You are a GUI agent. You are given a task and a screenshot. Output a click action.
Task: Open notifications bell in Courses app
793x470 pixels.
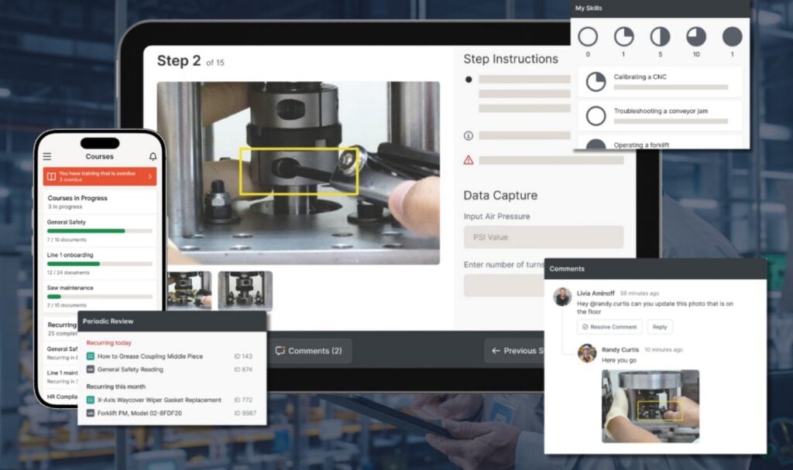click(x=153, y=156)
